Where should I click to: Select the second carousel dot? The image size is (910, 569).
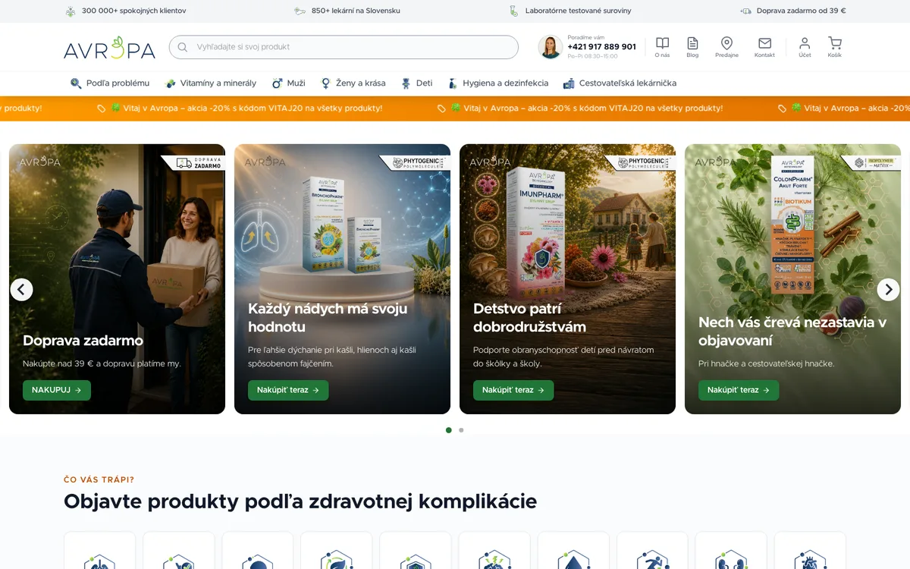[x=461, y=430]
